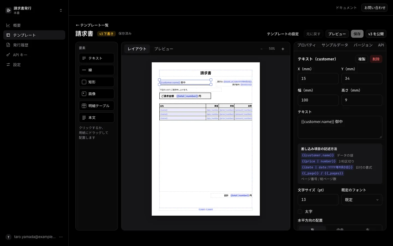Viewport: 393px width, 246px height.
Task: Open the taro.yamada account more-options menu
Action: [61, 237]
